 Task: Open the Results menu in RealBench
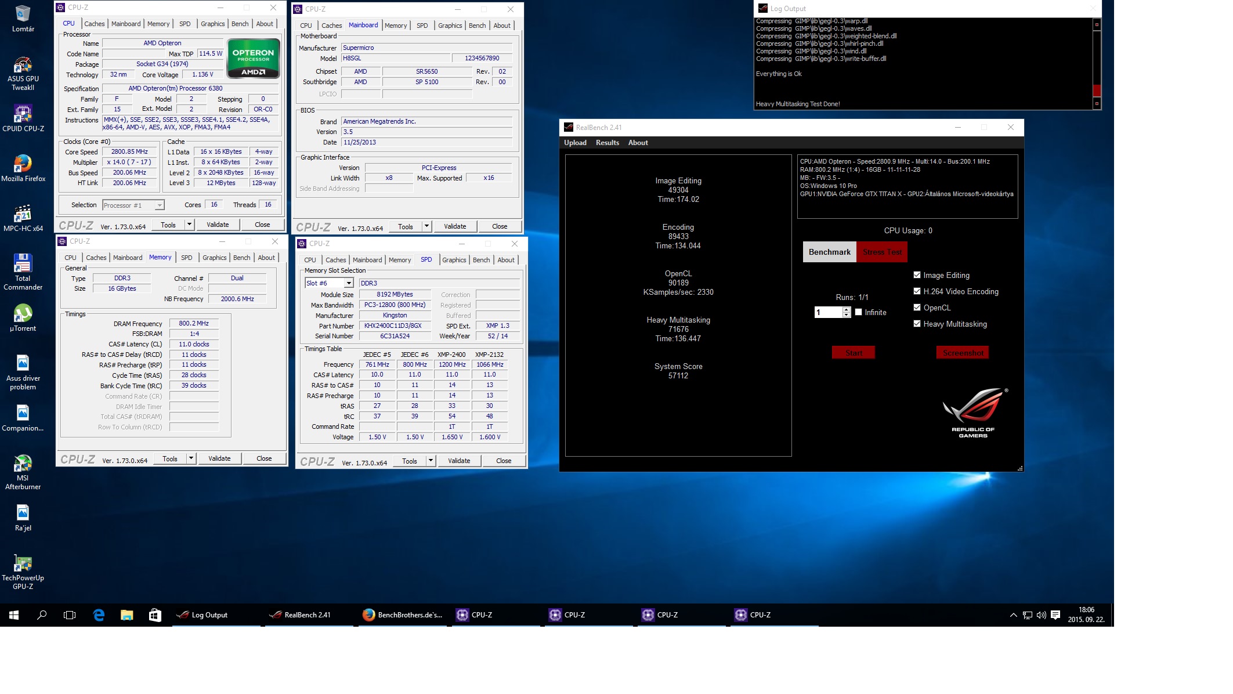pos(607,143)
